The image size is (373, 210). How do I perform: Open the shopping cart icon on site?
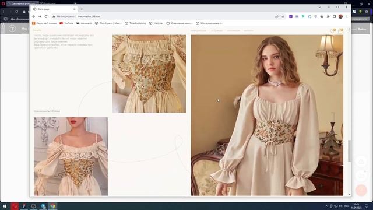340,31
